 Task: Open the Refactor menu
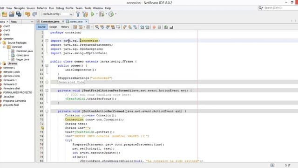[x=42, y=8]
